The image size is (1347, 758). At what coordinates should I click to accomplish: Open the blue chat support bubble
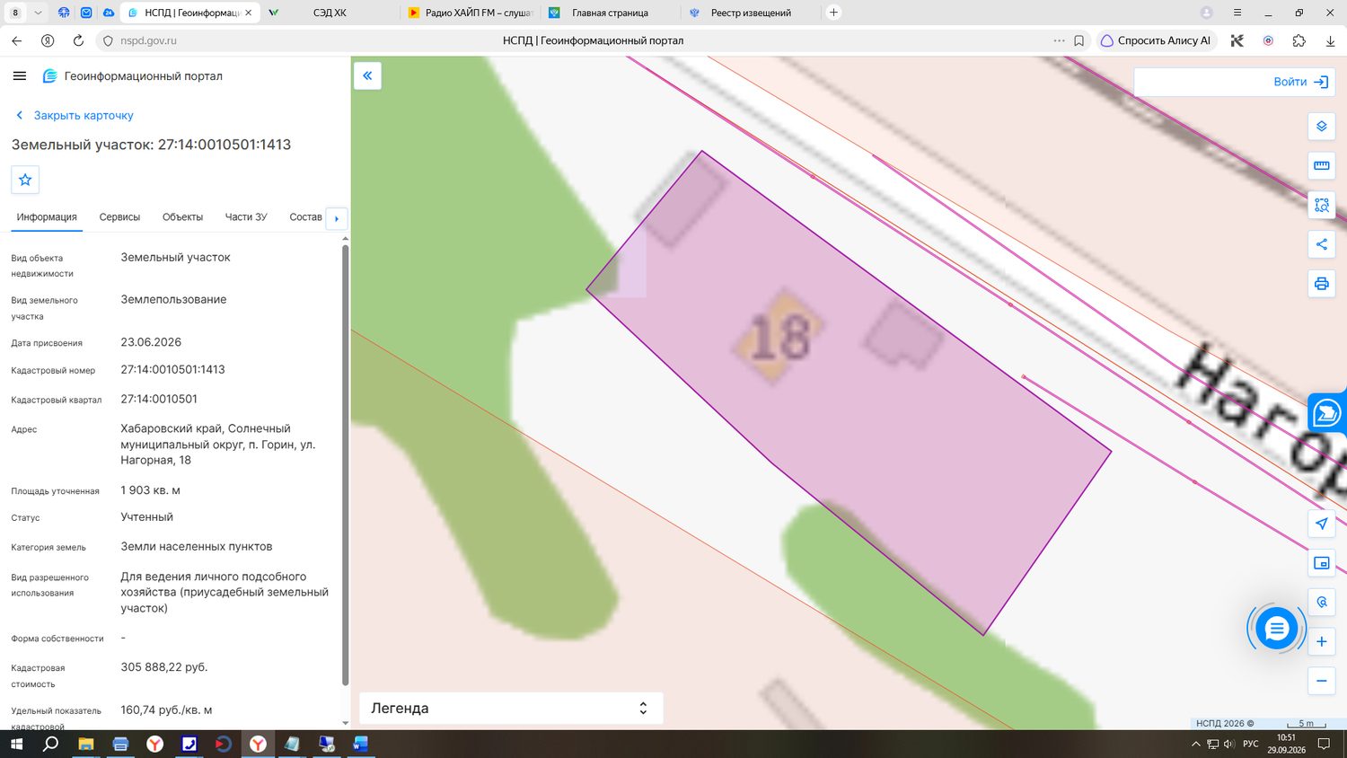[x=1276, y=629]
